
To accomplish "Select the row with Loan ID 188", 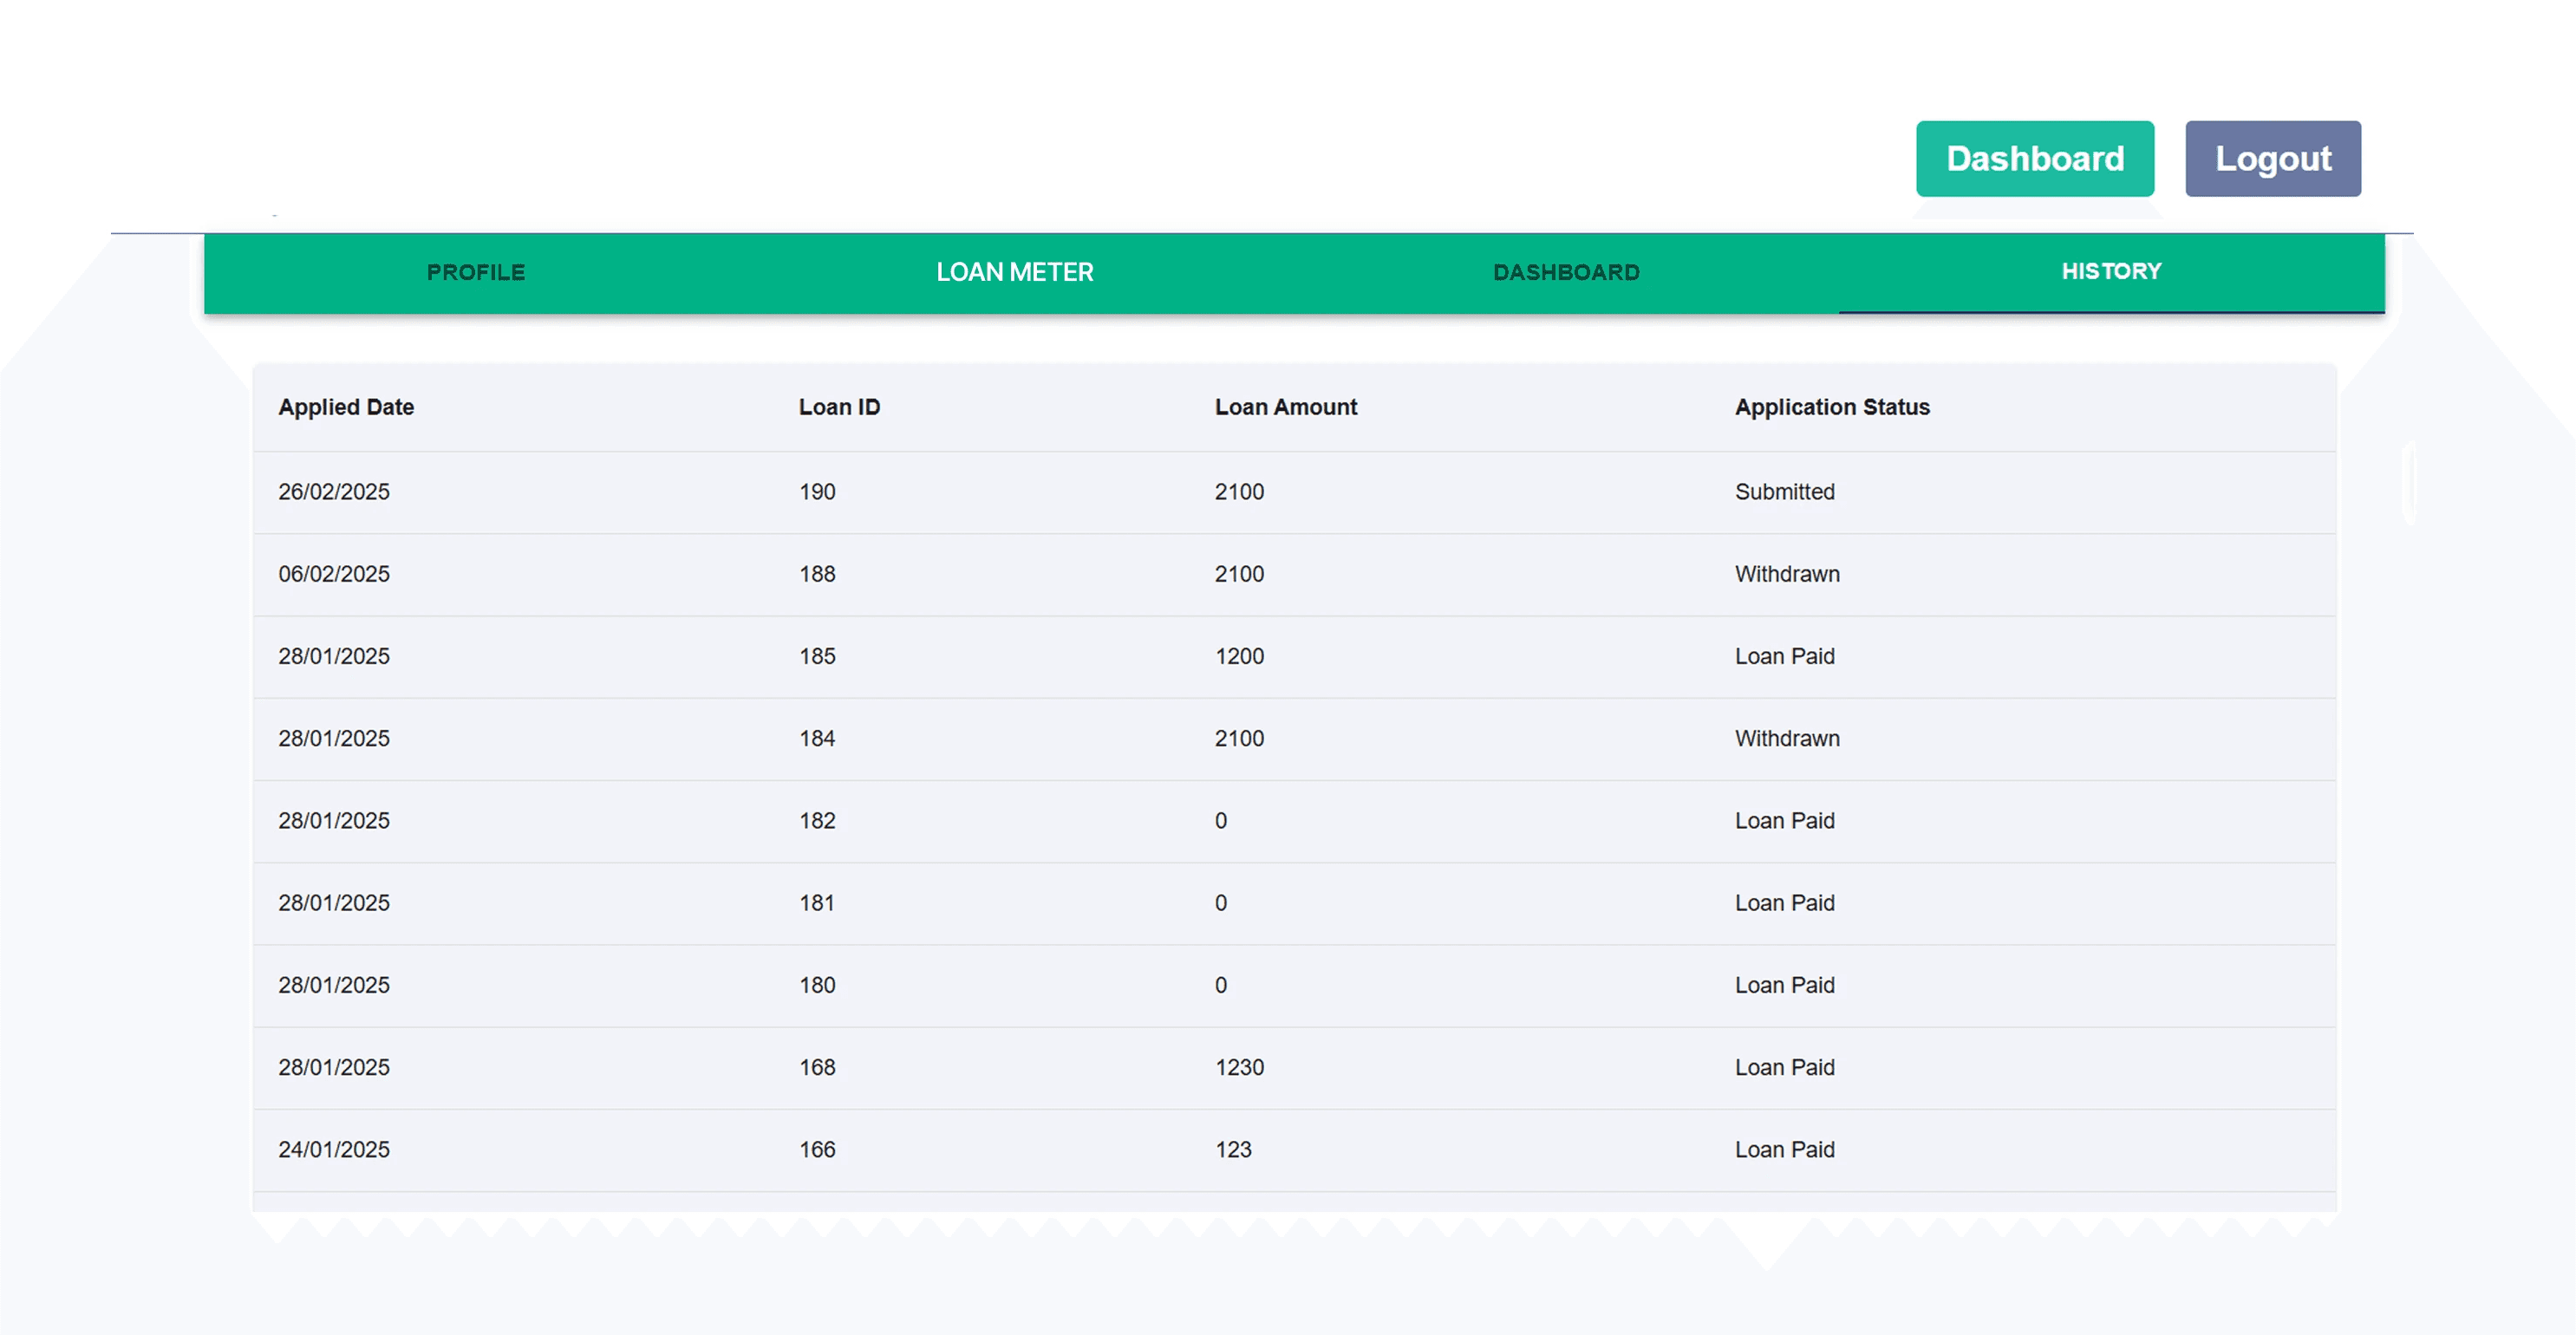I will pyautogui.click(x=817, y=574).
